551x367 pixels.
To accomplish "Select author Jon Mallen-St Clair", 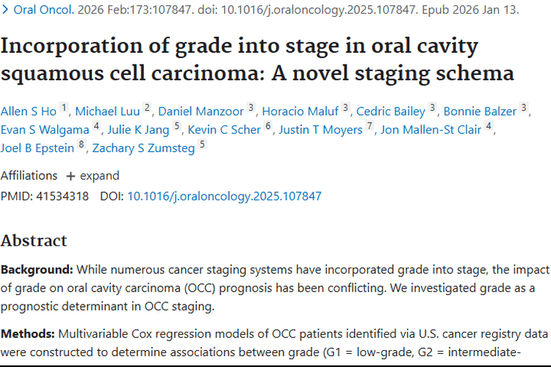I will (x=432, y=130).
